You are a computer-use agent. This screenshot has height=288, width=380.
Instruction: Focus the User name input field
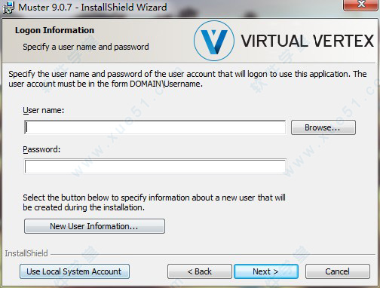pos(155,127)
